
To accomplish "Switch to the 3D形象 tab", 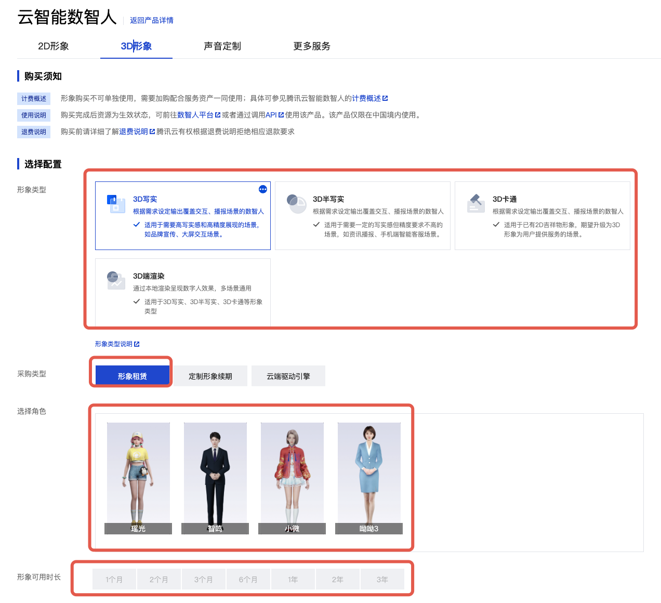I will coord(136,46).
